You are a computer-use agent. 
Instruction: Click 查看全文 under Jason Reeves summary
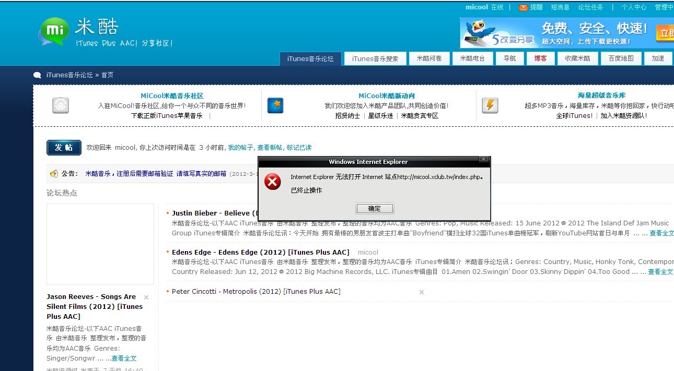click(124, 358)
